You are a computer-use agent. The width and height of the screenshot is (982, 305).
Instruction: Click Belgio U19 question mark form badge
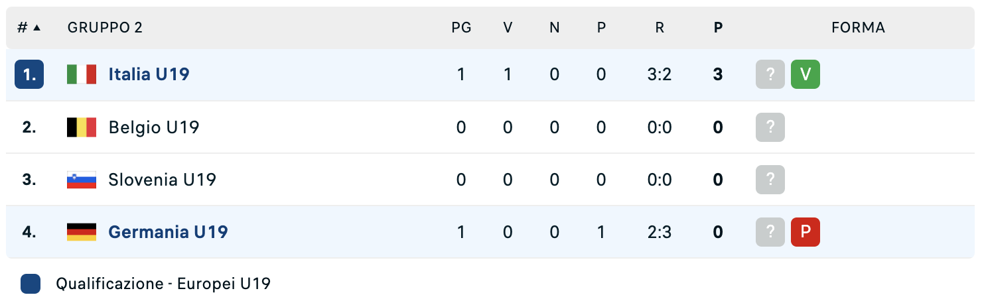coord(770,127)
